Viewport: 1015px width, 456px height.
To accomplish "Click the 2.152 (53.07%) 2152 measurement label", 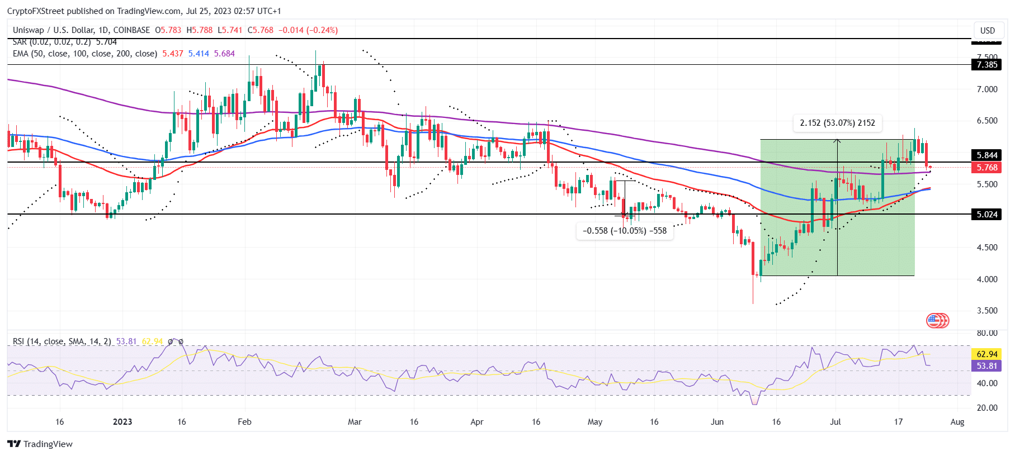I will pos(837,123).
